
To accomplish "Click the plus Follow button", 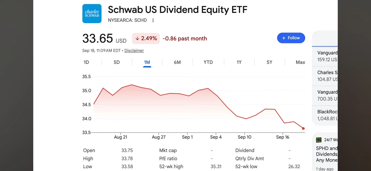I will click(x=291, y=38).
